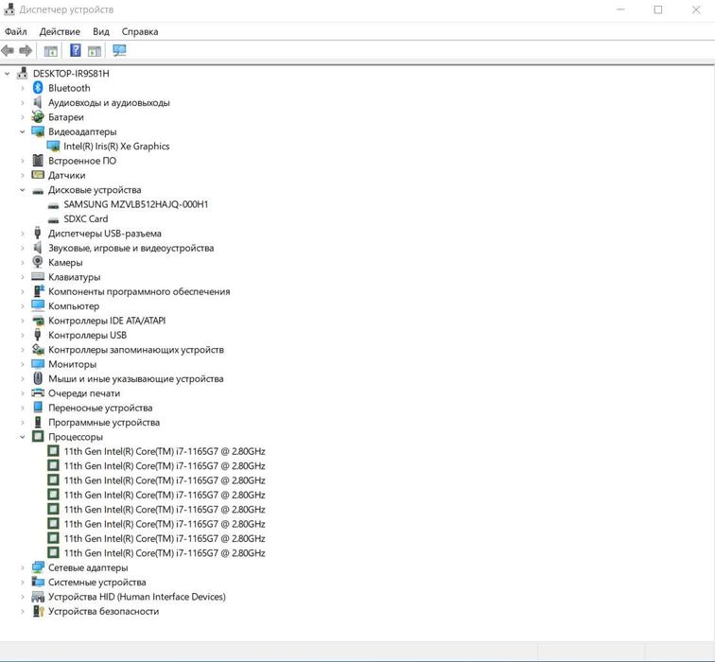The height and width of the screenshot is (662, 715).
Task: Click the Bluetooth category icon
Action: (x=38, y=88)
